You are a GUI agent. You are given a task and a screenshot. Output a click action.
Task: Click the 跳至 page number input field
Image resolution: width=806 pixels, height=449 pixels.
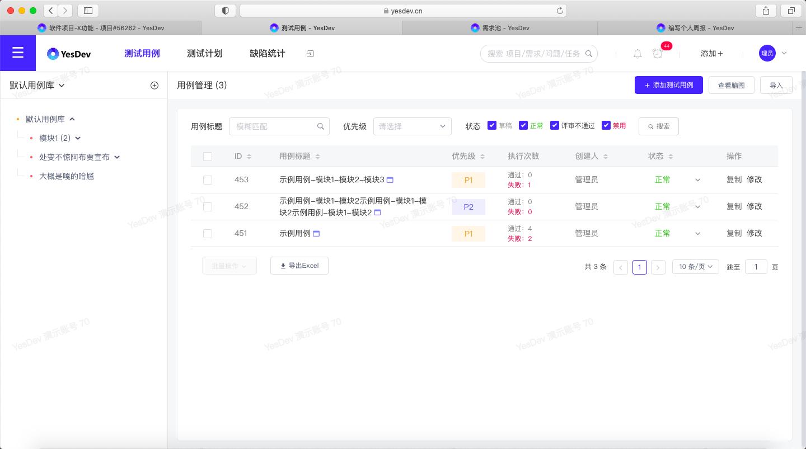(x=756, y=267)
